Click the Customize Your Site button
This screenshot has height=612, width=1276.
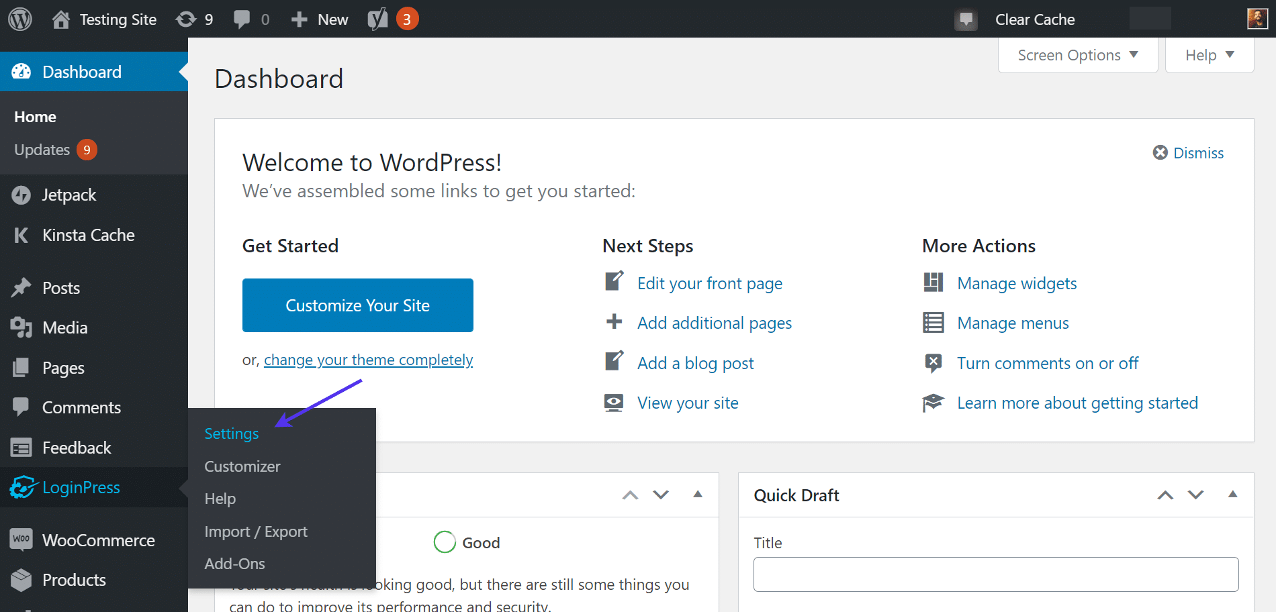pos(357,305)
